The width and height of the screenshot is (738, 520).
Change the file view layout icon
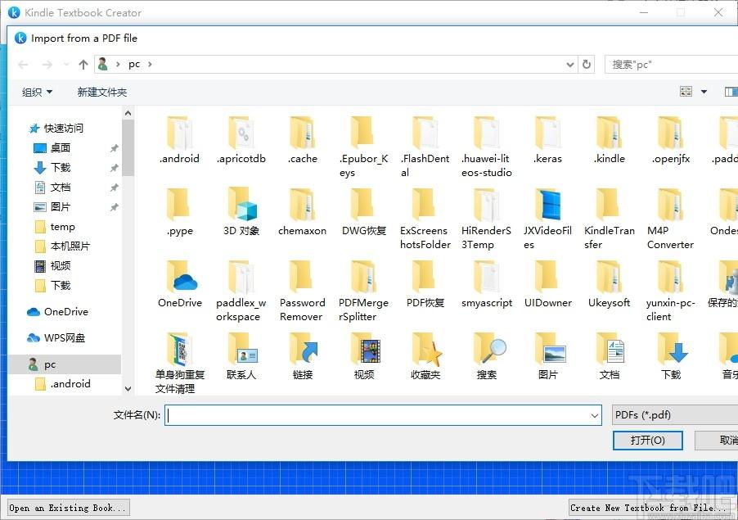(686, 92)
